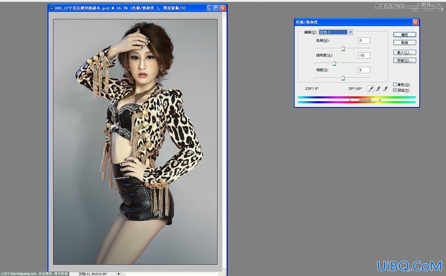Enable the 着色(O) colorize checkbox

click(x=395, y=85)
